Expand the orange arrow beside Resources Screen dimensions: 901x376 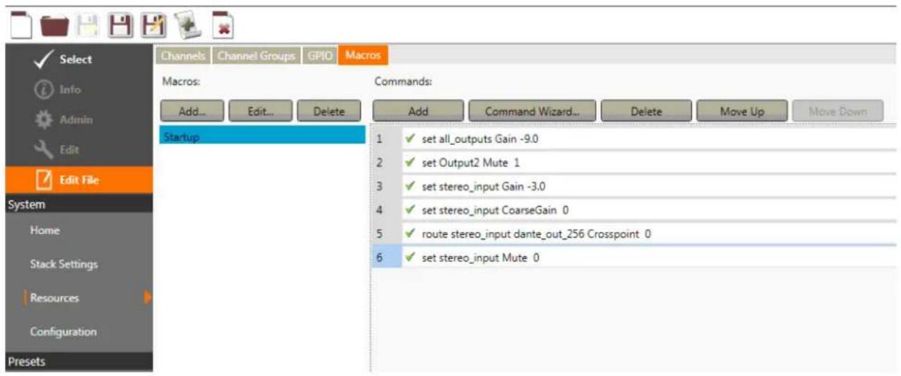[x=148, y=298]
